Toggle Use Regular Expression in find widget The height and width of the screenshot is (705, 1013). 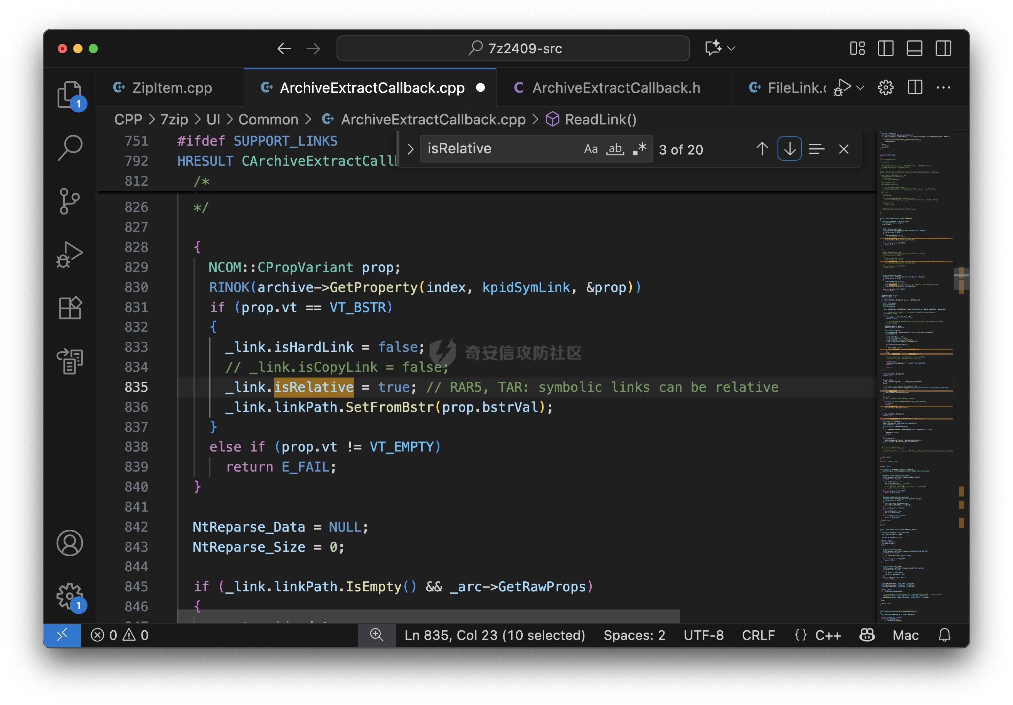[639, 149]
